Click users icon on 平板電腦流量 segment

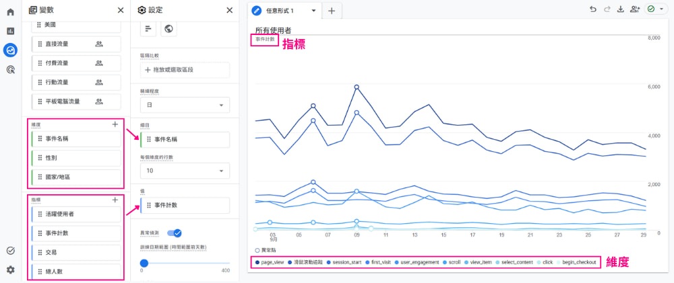pyautogui.click(x=99, y=102)
